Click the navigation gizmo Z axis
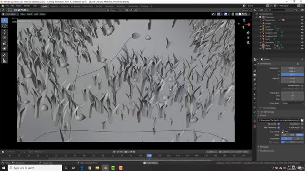This screenshot has height=171, width=305. coord(244,20)
